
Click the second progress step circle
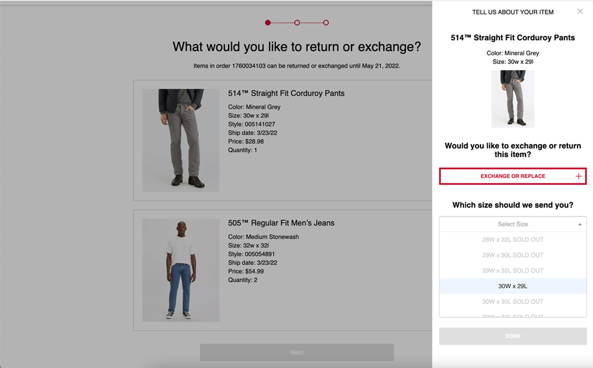click(x=297, y=23)
